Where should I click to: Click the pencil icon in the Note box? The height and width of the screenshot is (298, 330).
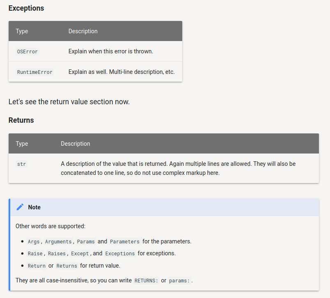click(x=20, y=207)
